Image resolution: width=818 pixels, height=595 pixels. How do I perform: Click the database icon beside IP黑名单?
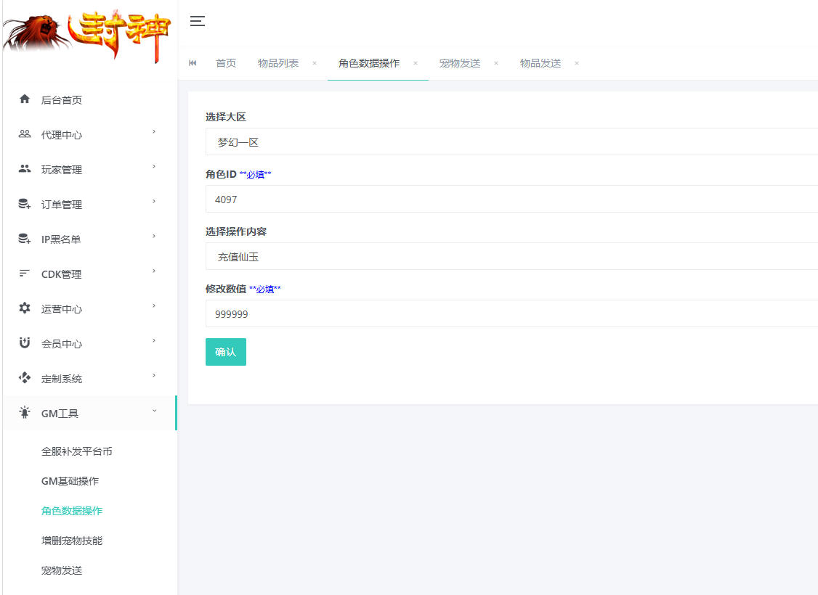[x=25, y=239]
